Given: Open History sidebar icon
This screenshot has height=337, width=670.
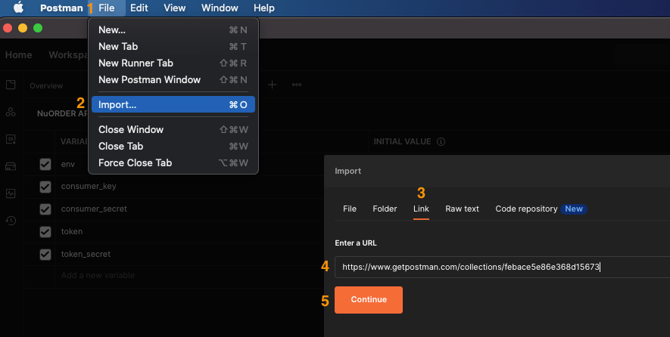Looking at the screenshot, I should [x=11, y=221].
